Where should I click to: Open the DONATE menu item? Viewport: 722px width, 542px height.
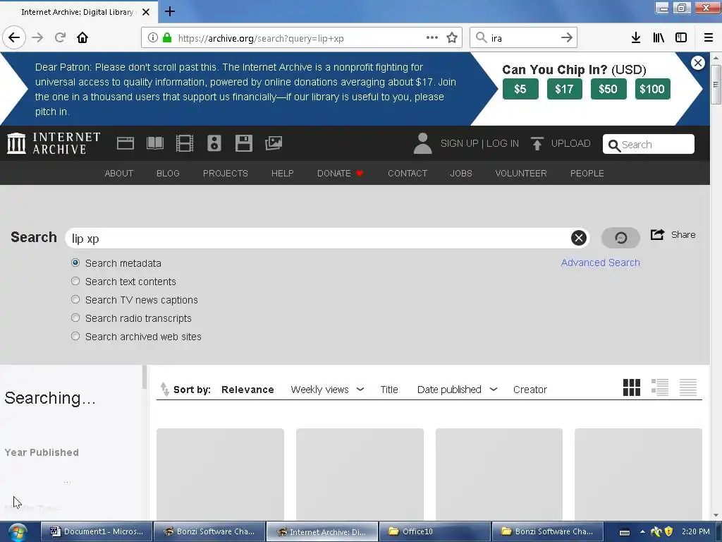click(x=341, y=174)
